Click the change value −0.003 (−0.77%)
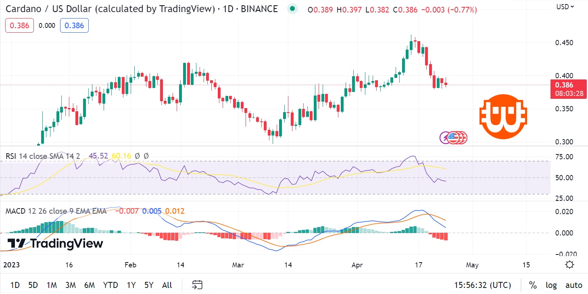 tap(449, 10)
